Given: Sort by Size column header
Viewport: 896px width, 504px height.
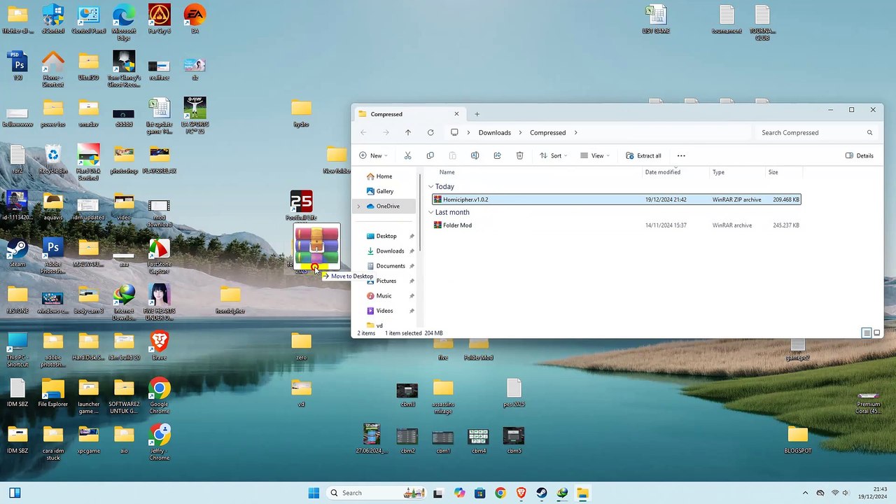Looking at the screenshot, I should tap(773, 172).
